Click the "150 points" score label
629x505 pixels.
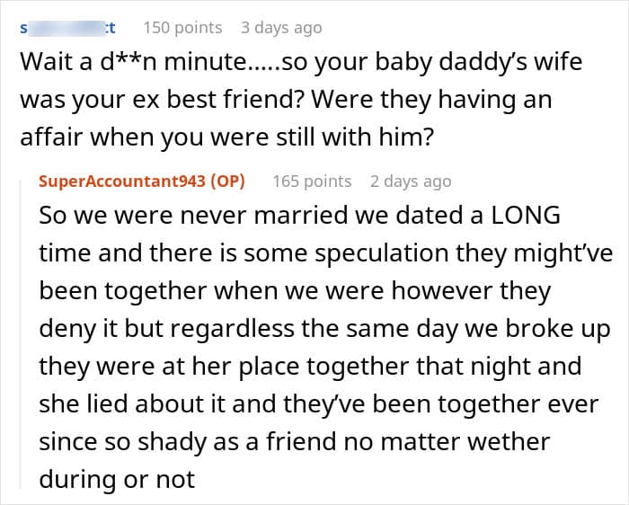pos(182,28)
